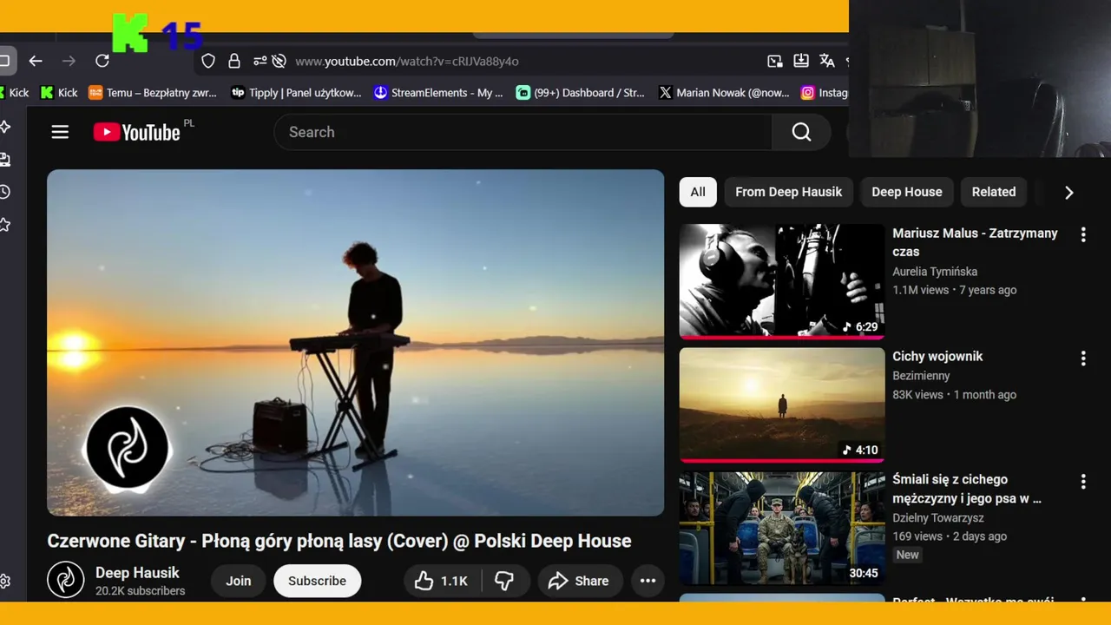Click the video title Czerwone Gitary - Płoną góry
1111x625 pixels.
tap(339, 541)
